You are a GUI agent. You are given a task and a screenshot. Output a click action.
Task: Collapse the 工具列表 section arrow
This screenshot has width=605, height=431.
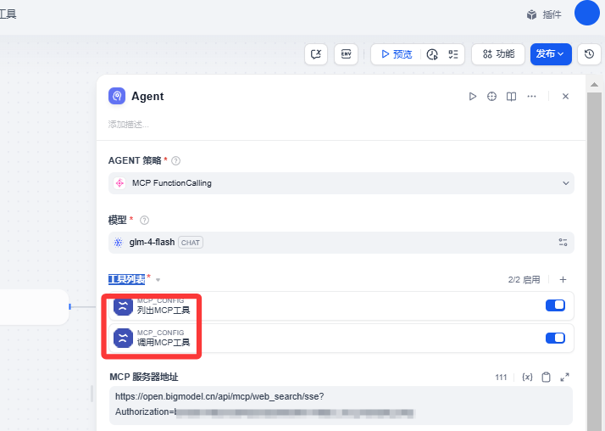(x=158, y=280)
